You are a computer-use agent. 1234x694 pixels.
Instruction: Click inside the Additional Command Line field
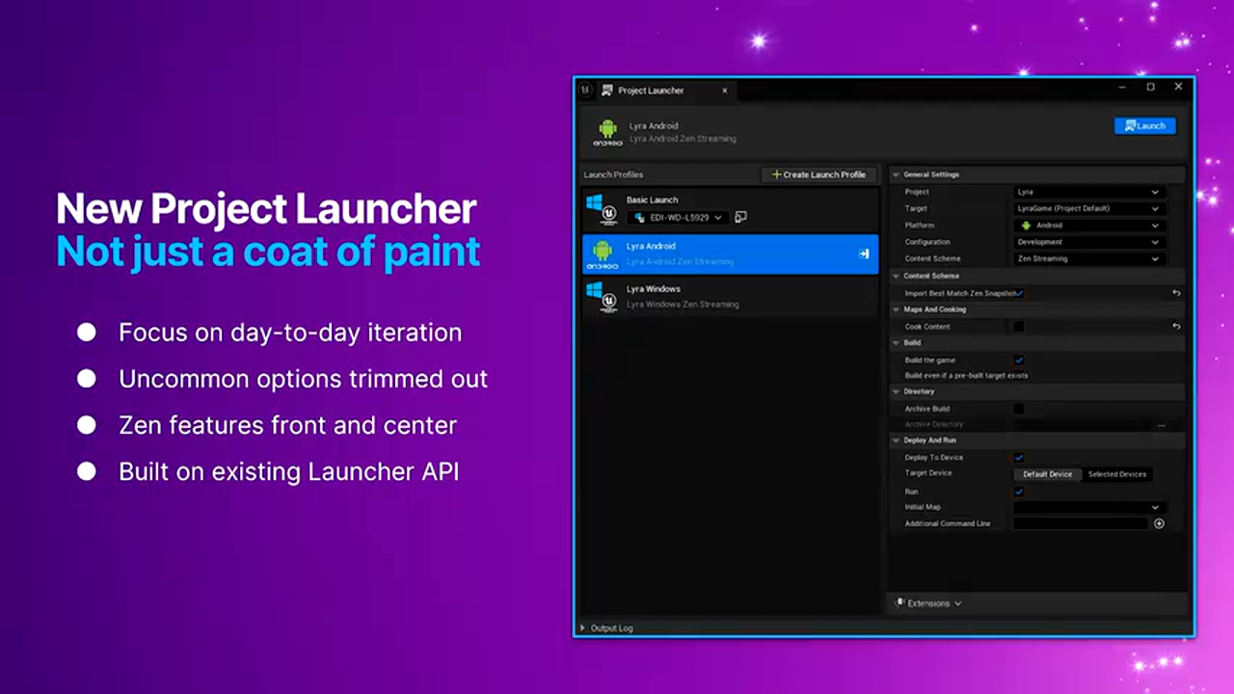pos(1080,523)
